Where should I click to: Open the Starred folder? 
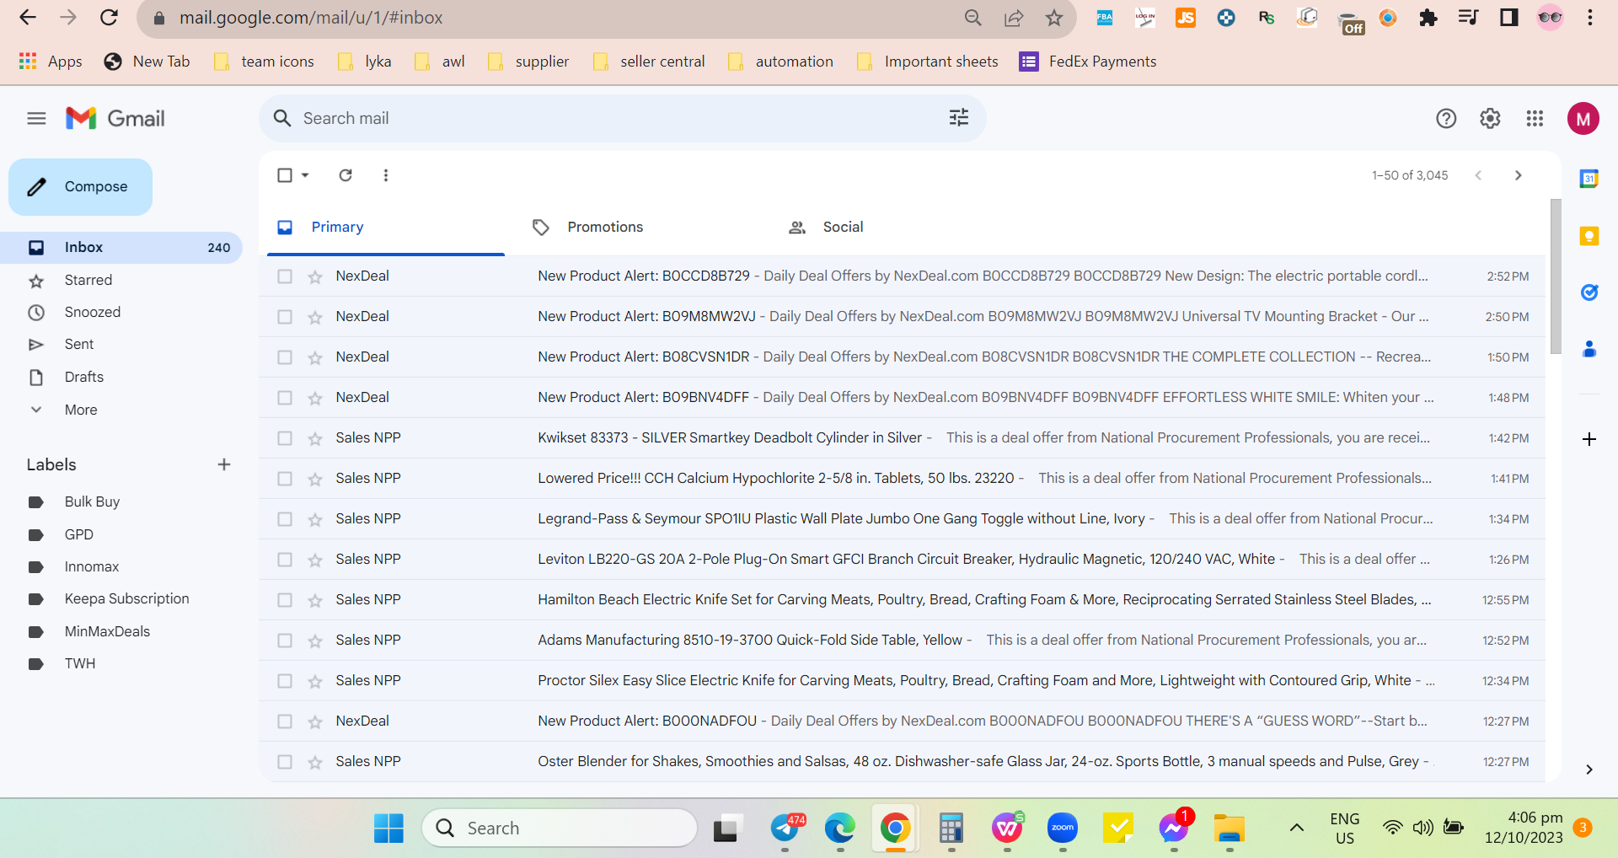[121, 280]
